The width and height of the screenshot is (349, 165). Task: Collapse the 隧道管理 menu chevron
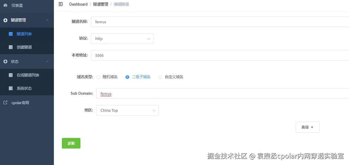click(x=47, y=20)
